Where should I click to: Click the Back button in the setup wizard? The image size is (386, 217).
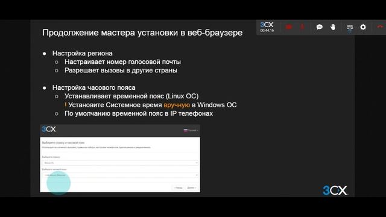tap(178, 187)
